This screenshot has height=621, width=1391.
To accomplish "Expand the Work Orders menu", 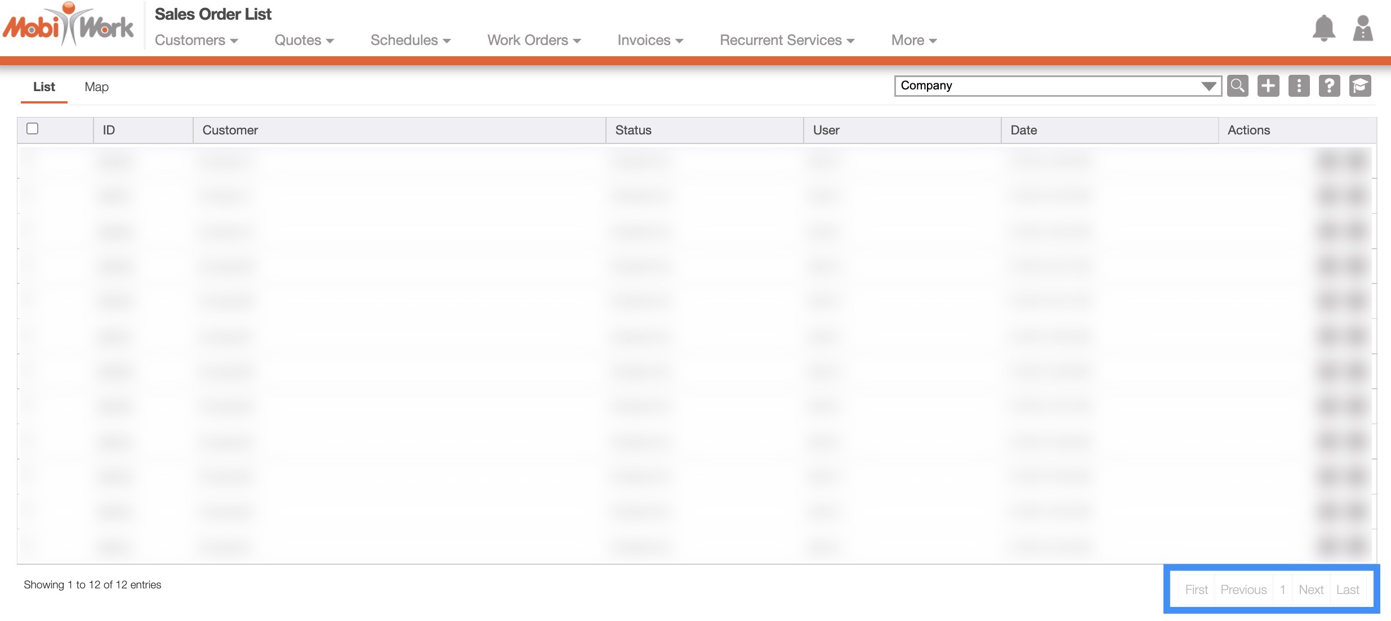I will [x=533, y=40].
